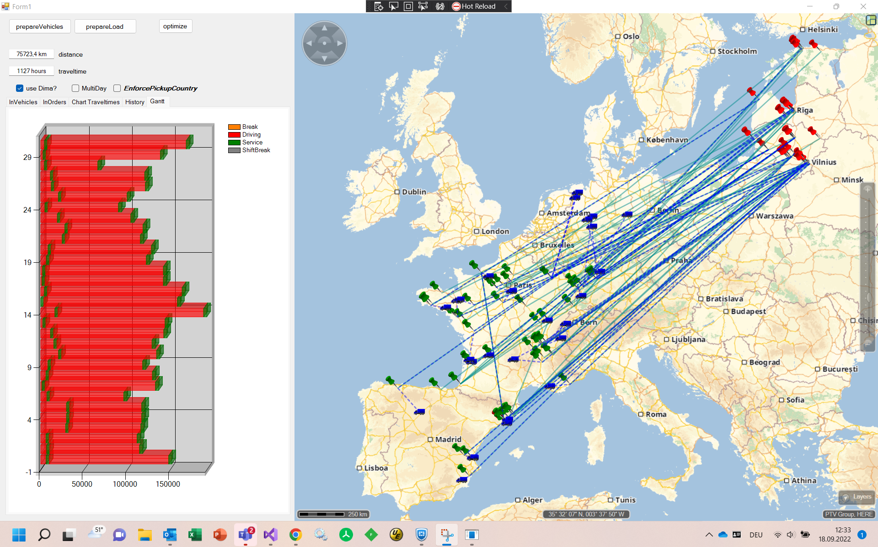Enable the EnforcePickupCountry checkbox
This screenshot has width=878, height=547.
[117, 88]
